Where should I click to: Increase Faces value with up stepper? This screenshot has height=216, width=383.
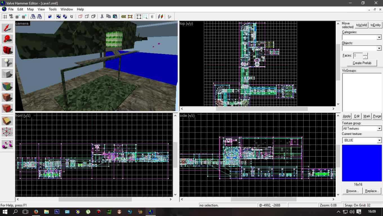pyautogui.click(x=365, y=54)
